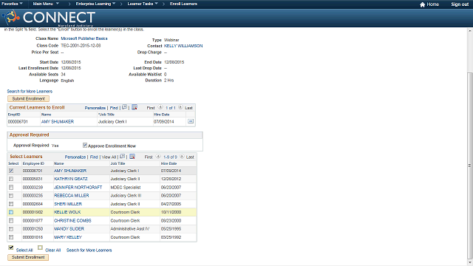Personalize the Current Learners to Enroll grid

[x=95, y=108]
